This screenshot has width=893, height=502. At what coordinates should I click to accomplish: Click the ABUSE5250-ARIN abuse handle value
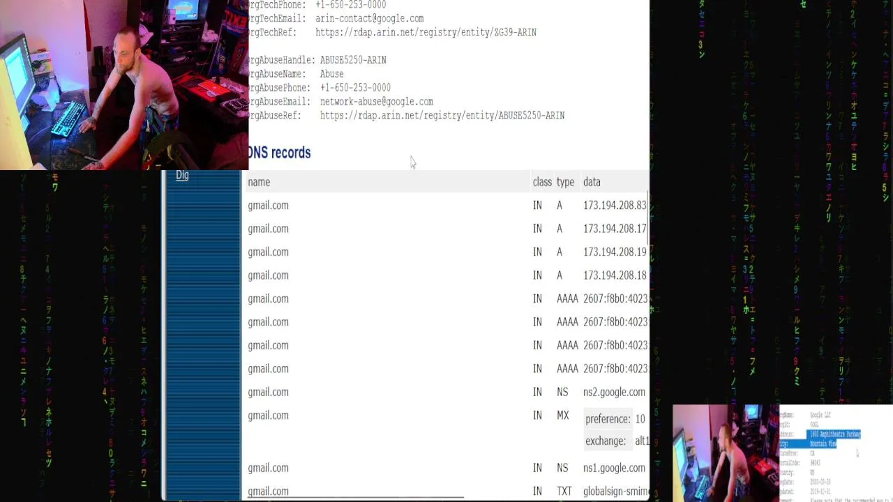[353, 60]
